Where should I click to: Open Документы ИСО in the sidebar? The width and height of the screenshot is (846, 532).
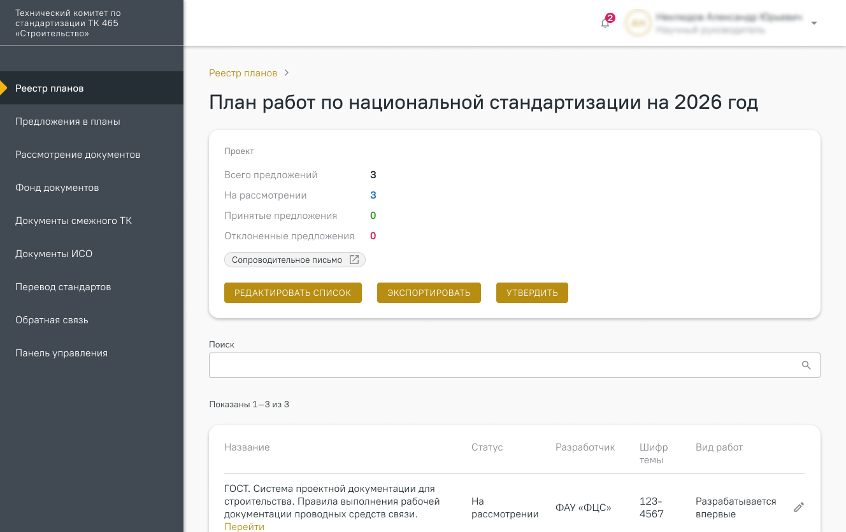pos(54,254)
